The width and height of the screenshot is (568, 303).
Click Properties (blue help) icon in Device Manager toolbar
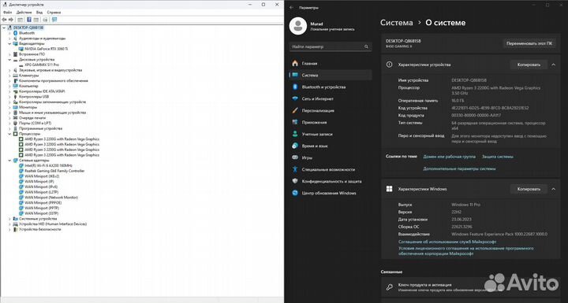[29, 20]
